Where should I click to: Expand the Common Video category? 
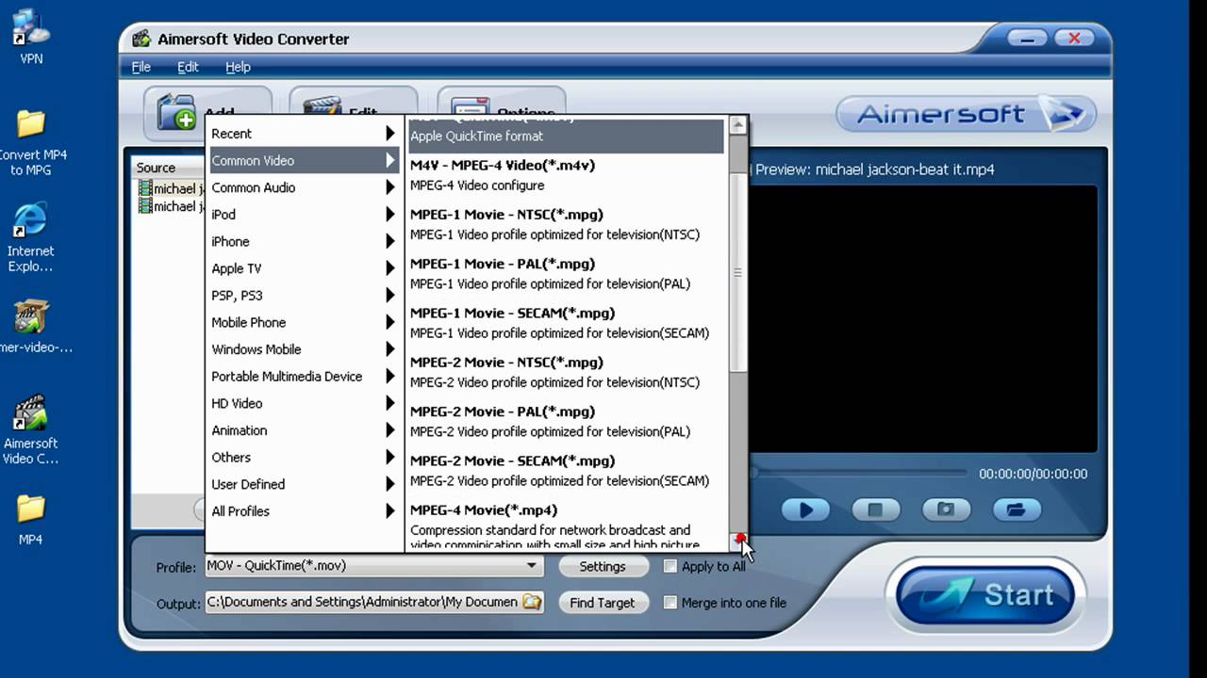coord(305,160)
